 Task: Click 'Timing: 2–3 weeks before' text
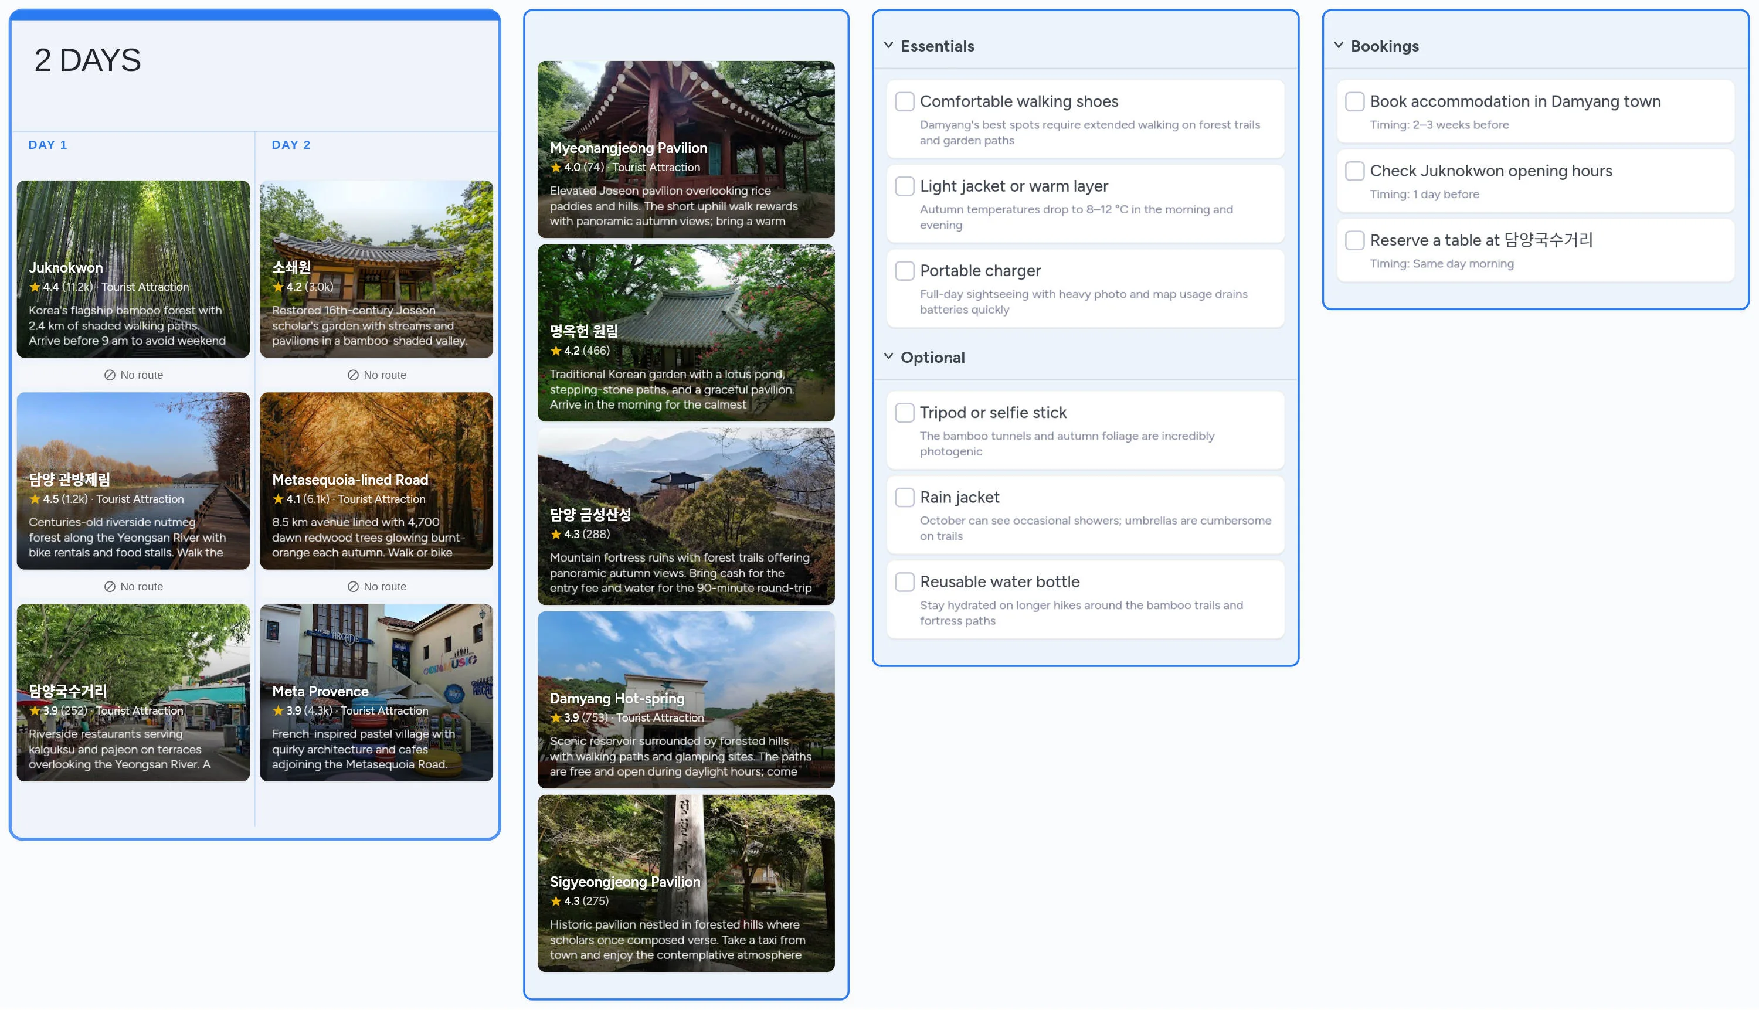[x=1439, y=125]
